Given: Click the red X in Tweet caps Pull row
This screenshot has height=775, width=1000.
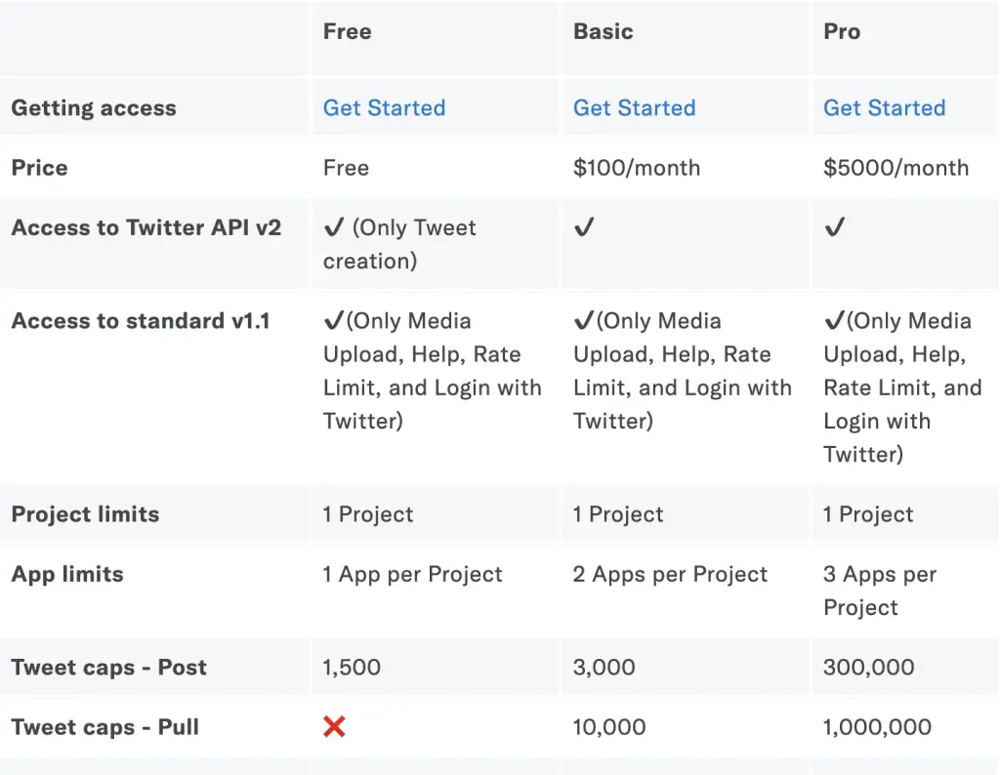Looking at the screenshot, I should (x=334, y=727).
